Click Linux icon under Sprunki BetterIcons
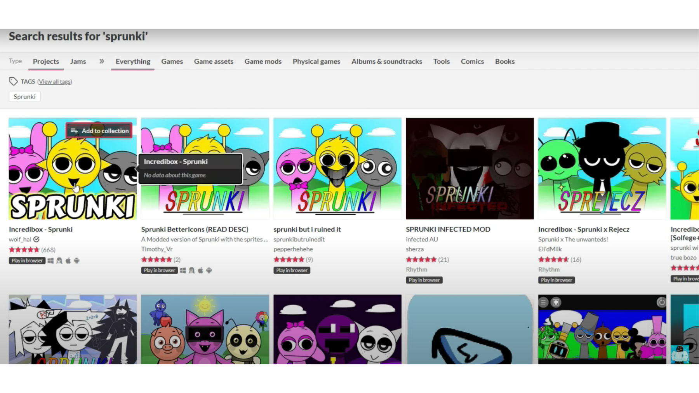 [191, 270]
